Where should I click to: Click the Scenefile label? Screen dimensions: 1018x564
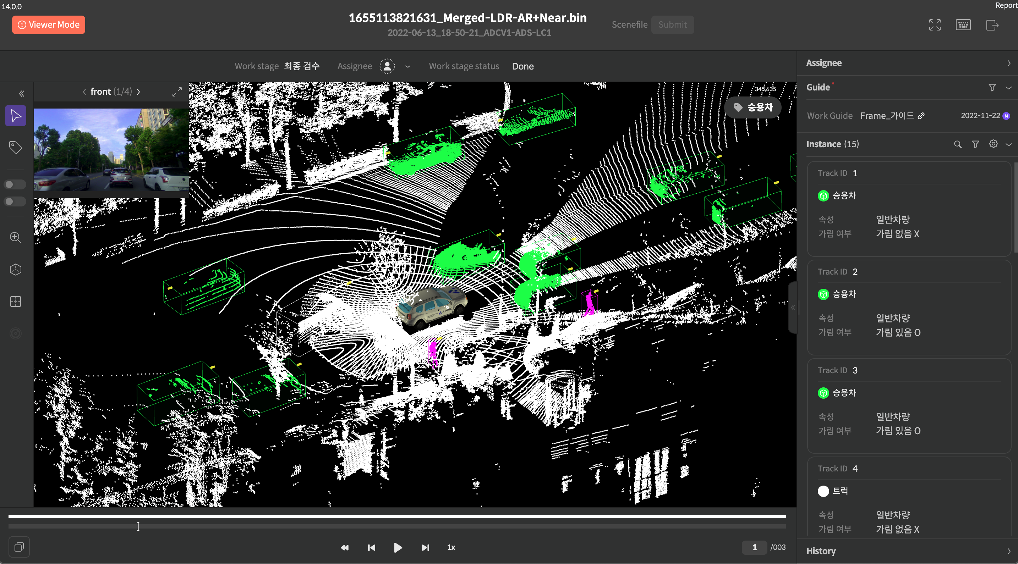tap(630, 24)
